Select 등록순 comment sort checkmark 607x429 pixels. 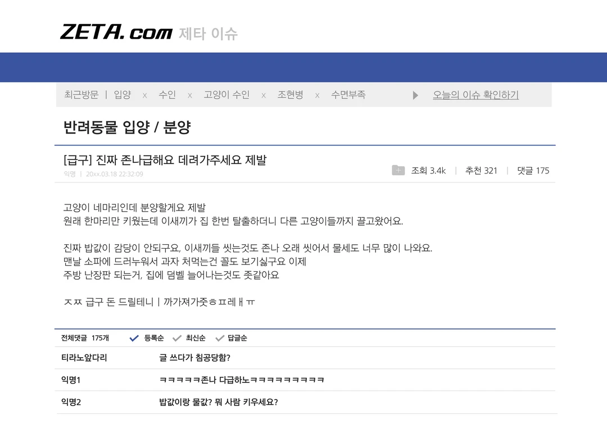134,338
